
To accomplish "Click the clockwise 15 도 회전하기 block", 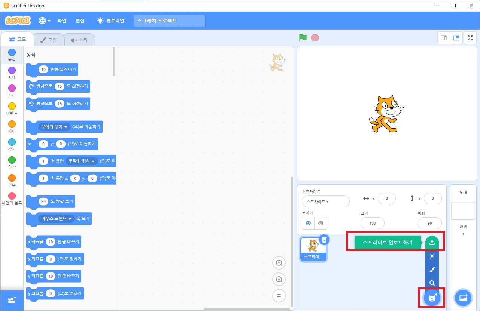I will [58, 87].
